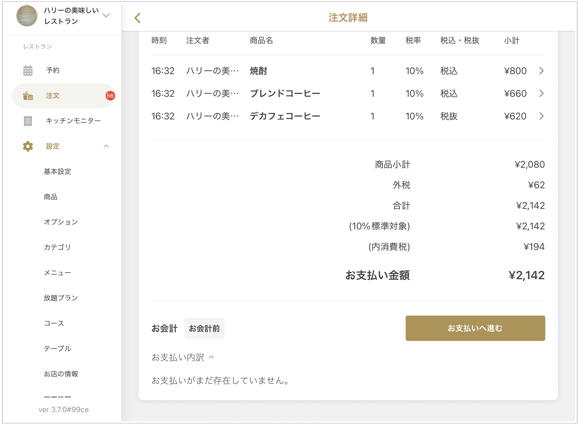
Task: Open テーブル settings item
Action: coord(57,349)
